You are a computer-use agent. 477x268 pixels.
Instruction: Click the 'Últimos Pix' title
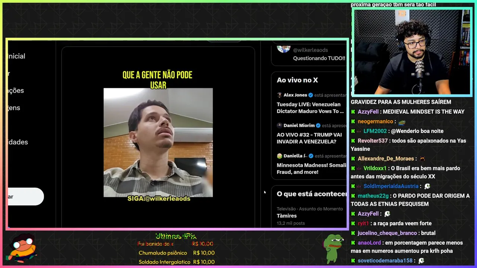[x=176, y=236]
